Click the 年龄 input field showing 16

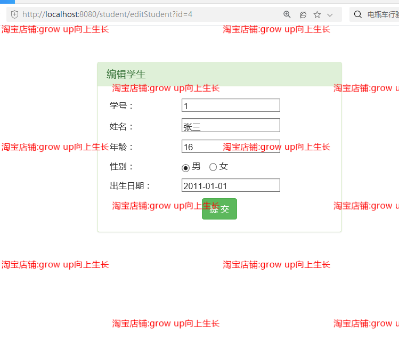point(231,146)
